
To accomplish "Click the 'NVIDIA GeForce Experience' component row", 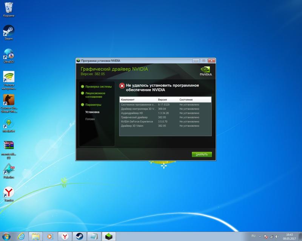I will coord(165,122).
